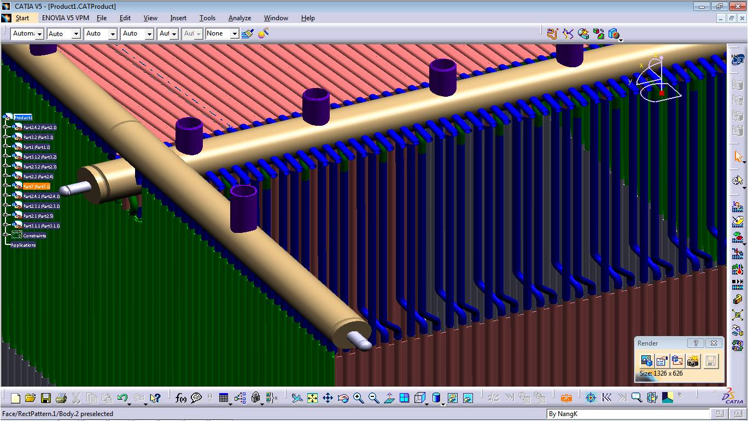This screenshot has height=421, width=748.
Task: Open the None dropdown in graphic properties
Action: [x=235, y=34]
